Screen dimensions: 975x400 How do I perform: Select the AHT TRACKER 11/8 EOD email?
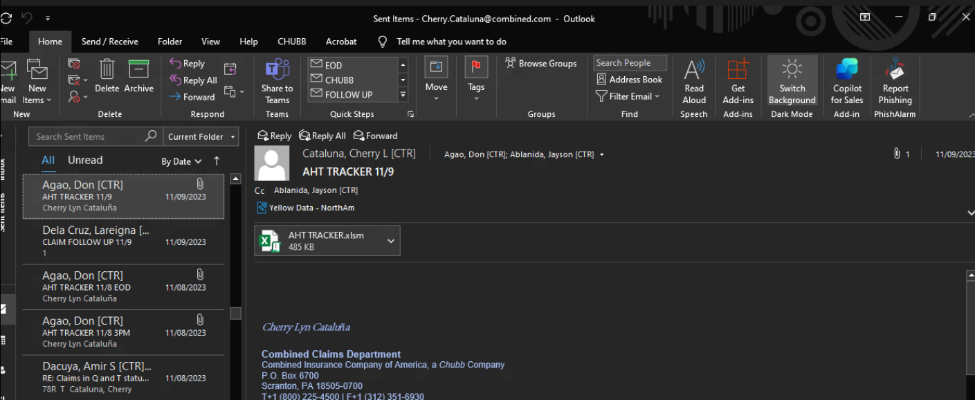tap(123, 287)
